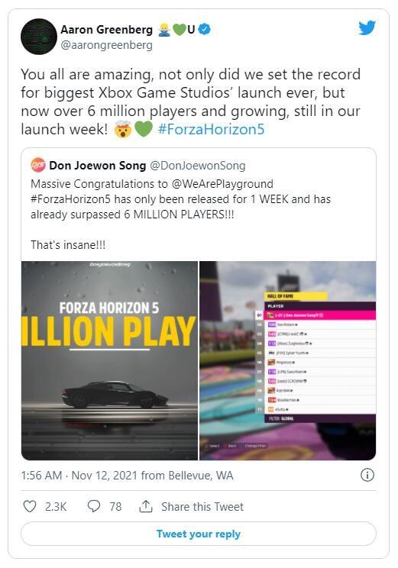Click the 78 replies count
The image size is (398, 568).
click(x=115, y=506)
